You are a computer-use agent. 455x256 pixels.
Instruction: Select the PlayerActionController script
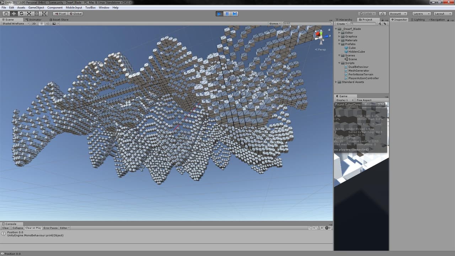point(364,78)
